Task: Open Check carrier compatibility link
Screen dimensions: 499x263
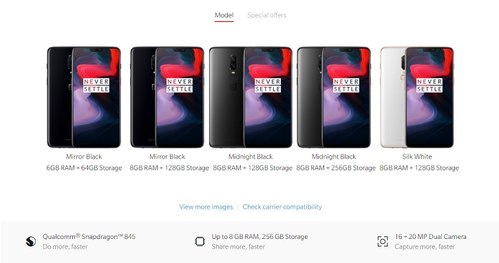Action: pos(282,207)
